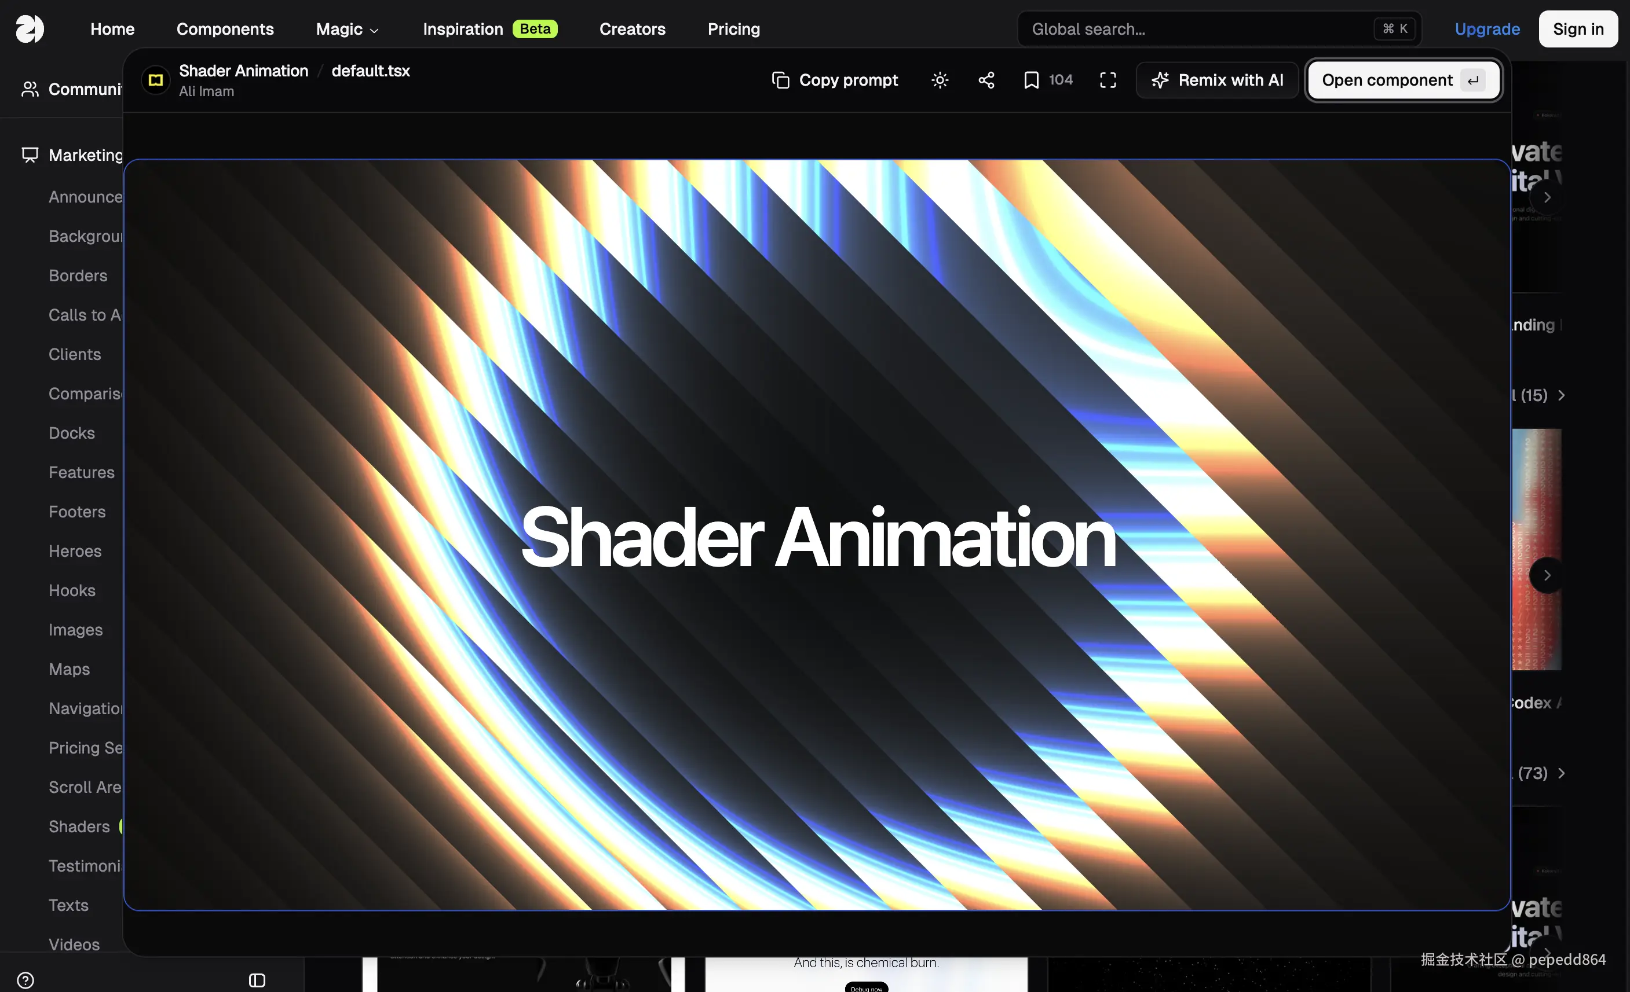This screenshot has width=1630, height=992.
Task: Click the share icon
Action: (986, 80)
